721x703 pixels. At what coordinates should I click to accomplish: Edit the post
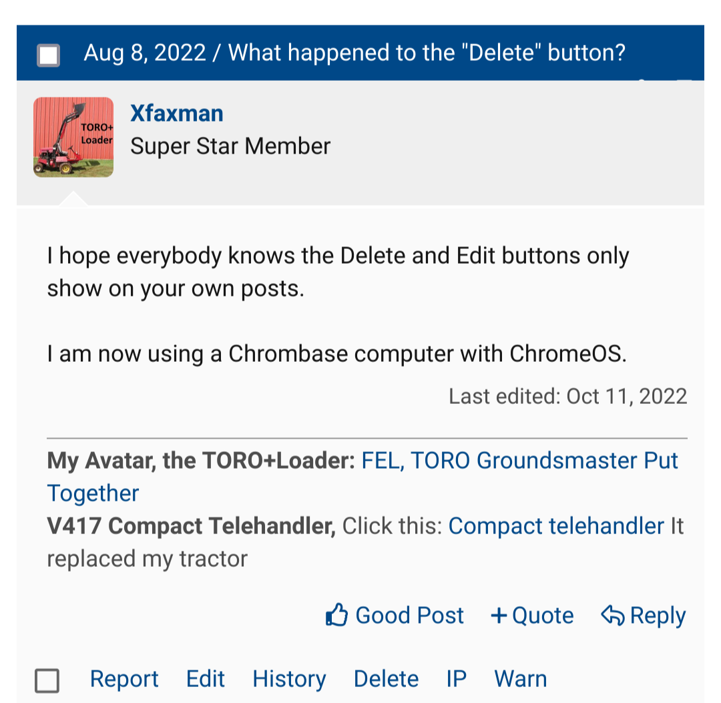[206, 679]
